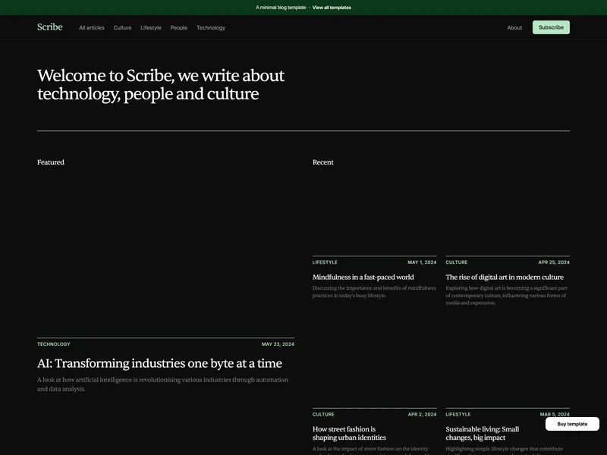Open Mindfulness in a fast-paced world article
Viewport: 607px width, 455px height.
[x=363, y=277]
